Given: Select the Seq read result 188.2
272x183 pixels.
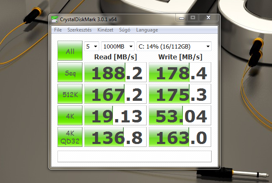Looking at the screenshot, I should coord(115,72).
